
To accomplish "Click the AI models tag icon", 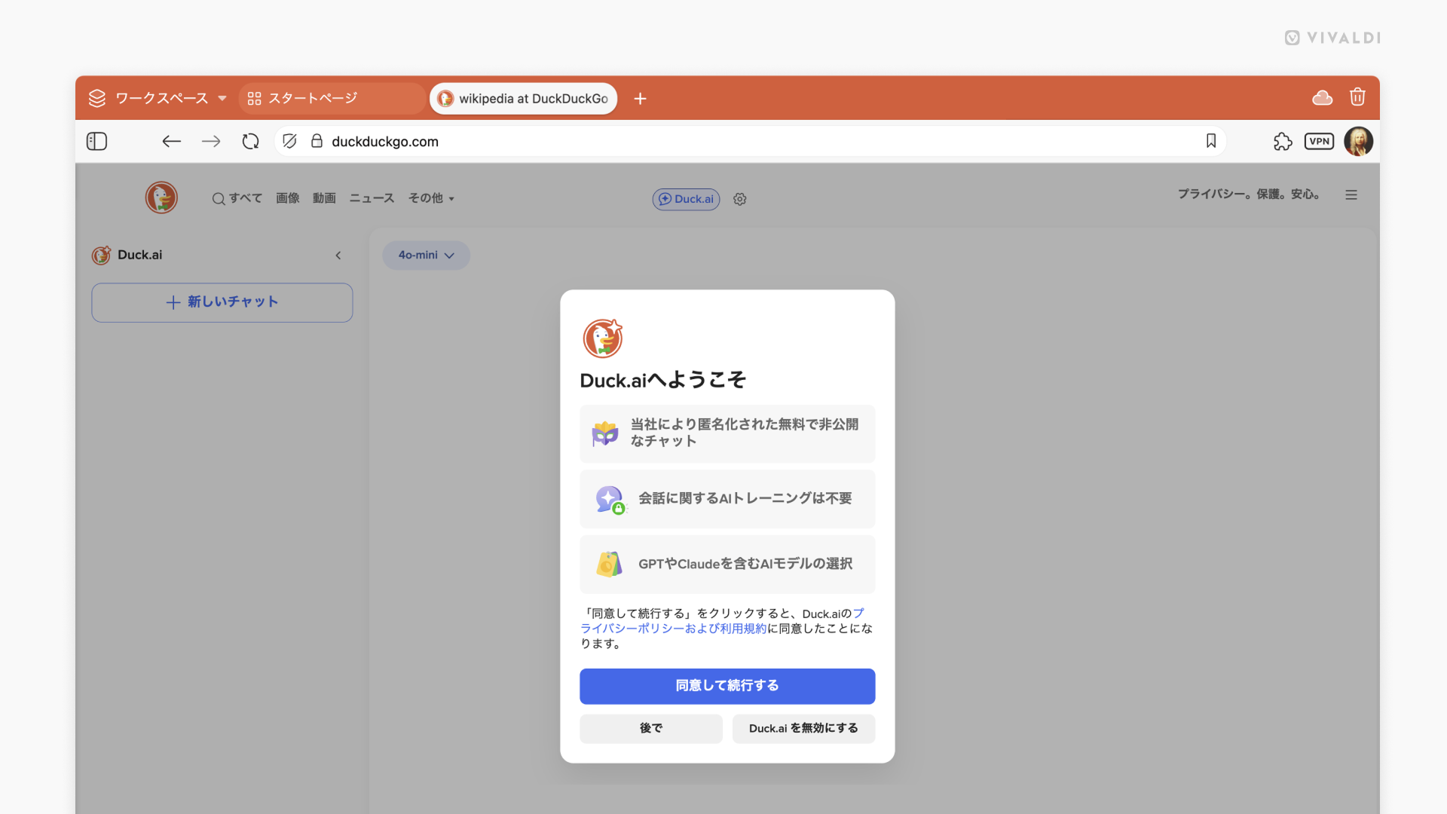I will 609,564.
